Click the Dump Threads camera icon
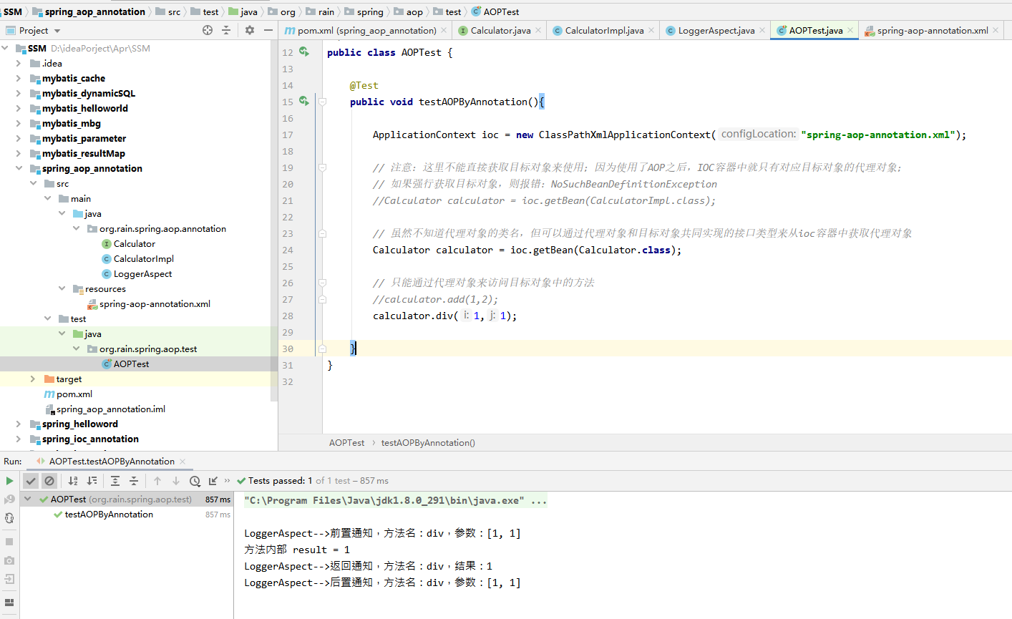Viewport: 1012px width, 619px height. [9, 560]
